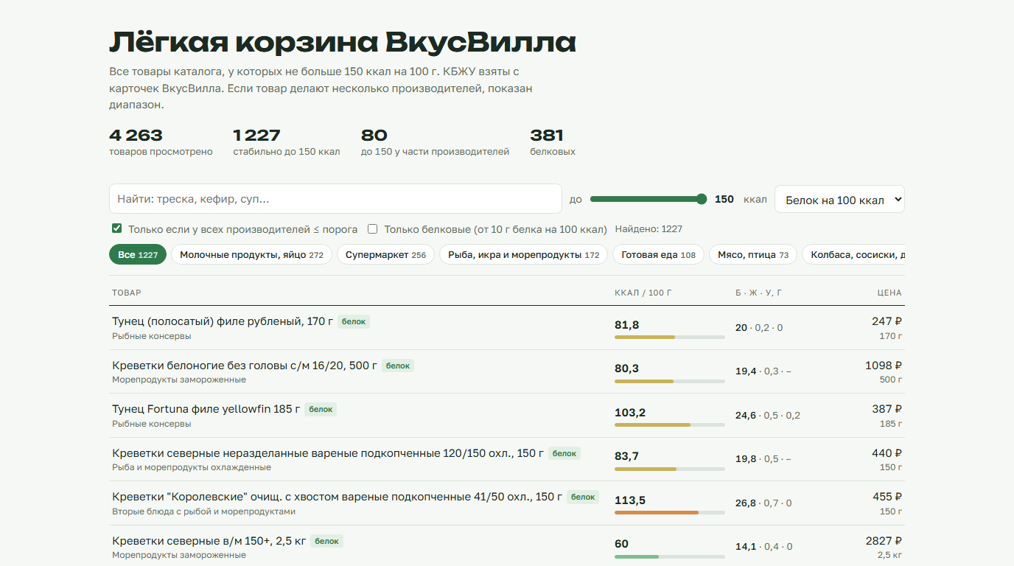This screenshot has width=1014, height=566.
Task: Click the '113,5' kcal value
Action: click(630, 500)
